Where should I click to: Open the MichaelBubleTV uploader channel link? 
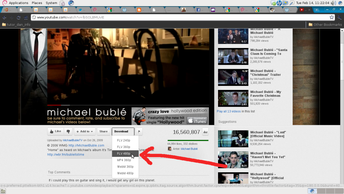(73, 140)
